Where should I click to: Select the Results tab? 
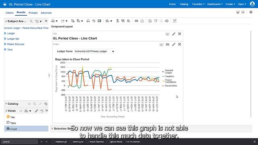pos(21,12)
